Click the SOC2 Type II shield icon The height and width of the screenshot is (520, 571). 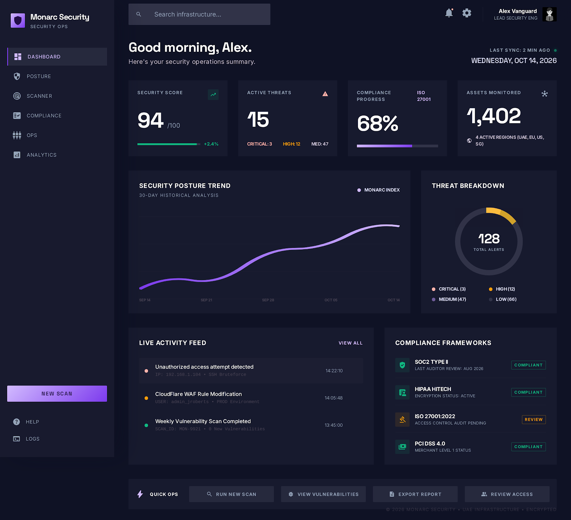coord(402,365)
